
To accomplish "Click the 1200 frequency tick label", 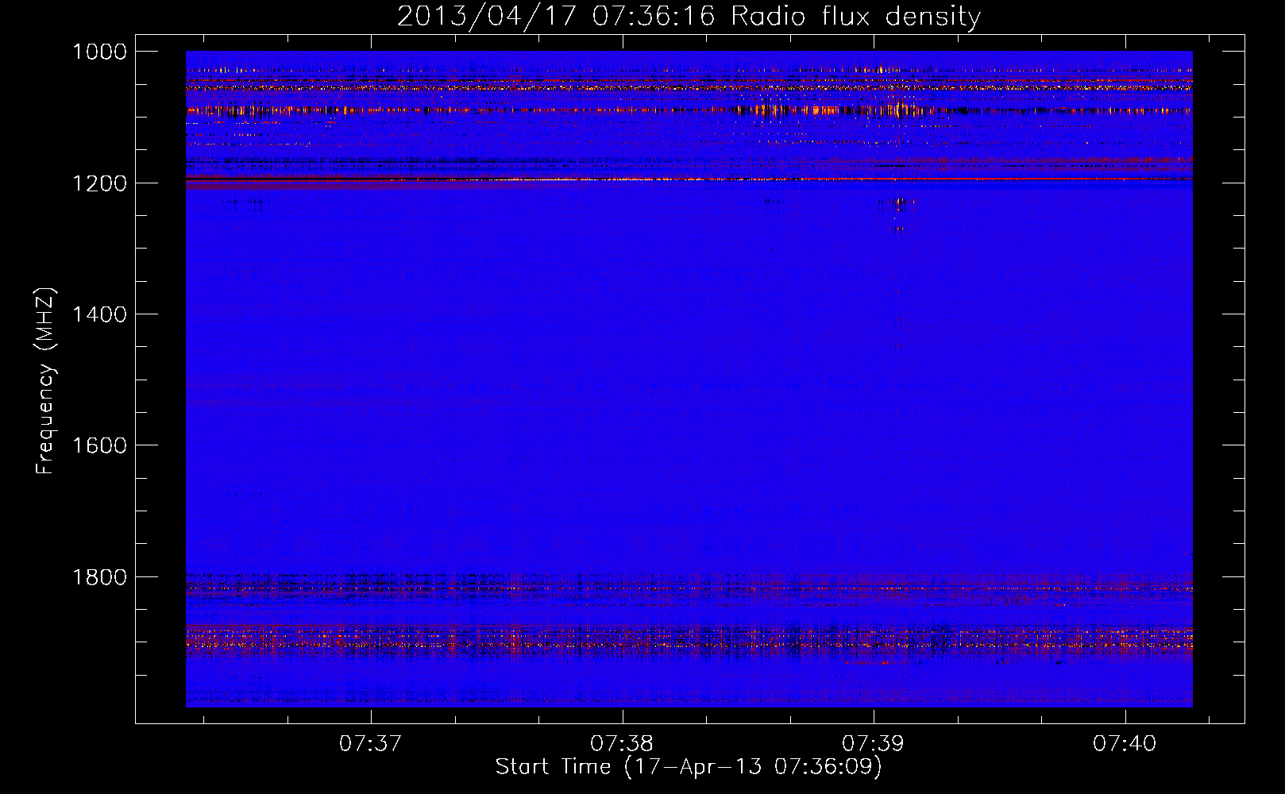I will tap(99, 183).
